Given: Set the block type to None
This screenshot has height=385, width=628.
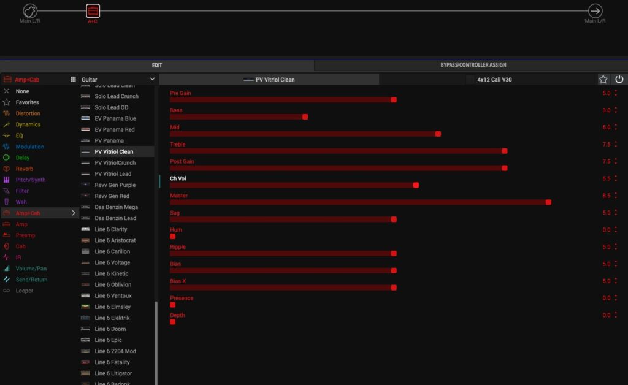Looking at the screenshot, I should [x=22, y=91].
